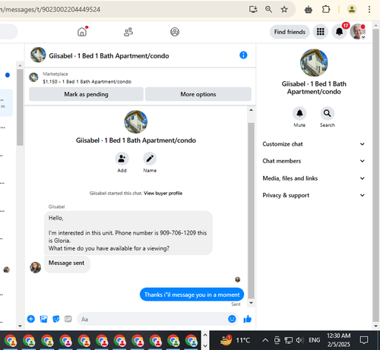Click the Marketplace listing small thumbnail
380x350 pixels.
tap(33, 77)
